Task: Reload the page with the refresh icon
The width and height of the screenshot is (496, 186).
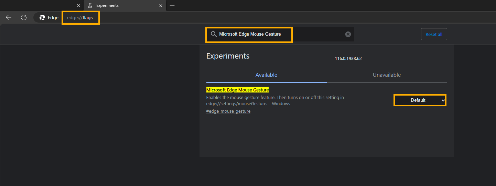Action: [x=24, y=17]
